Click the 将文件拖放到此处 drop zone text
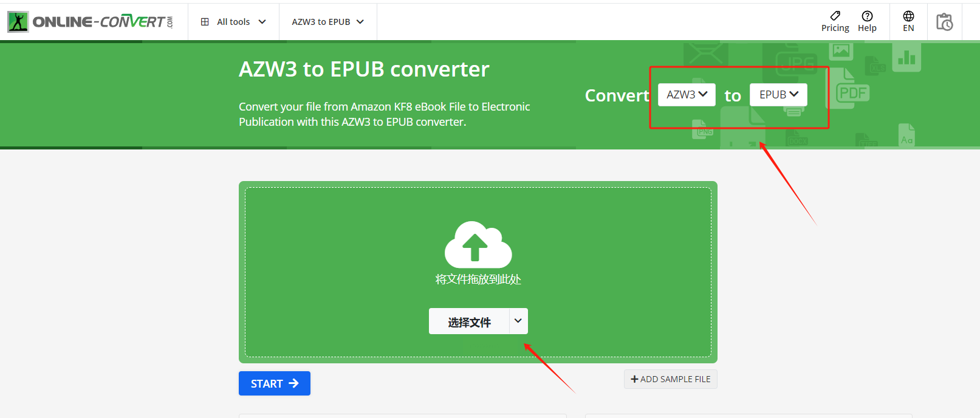This screenshot has height=418, width=980. [x=478, y=279]
